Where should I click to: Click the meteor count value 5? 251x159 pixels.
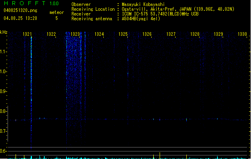tap(57, 18)
